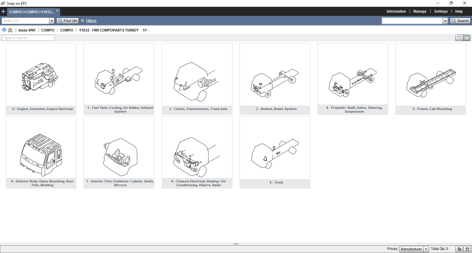This screenshot has width=472, height=253.
Task: Click the '0 - Engine, Emission, Engine Electrical' label
Action: 42,109
